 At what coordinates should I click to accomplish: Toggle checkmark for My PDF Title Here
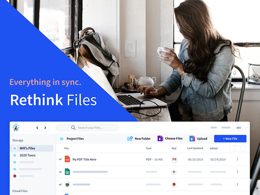60,159
